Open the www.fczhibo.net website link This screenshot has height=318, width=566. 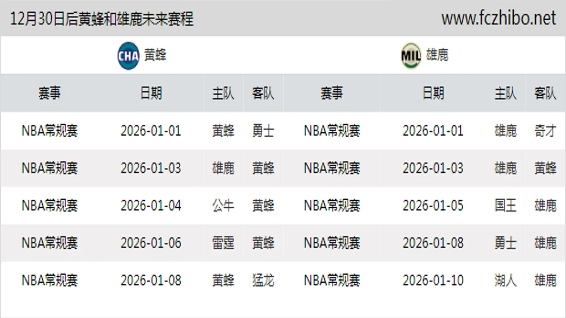(498, 19)
